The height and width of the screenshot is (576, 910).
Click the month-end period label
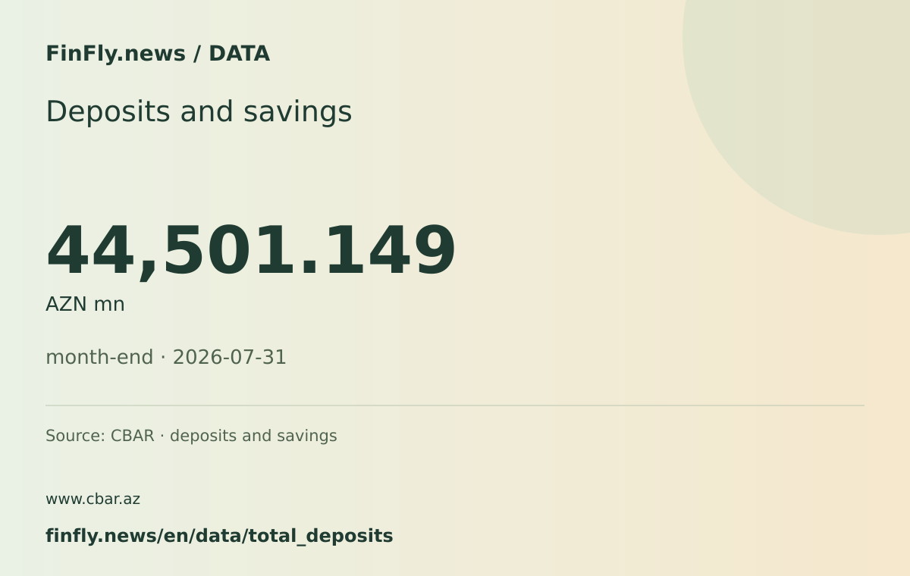[99, 357]
